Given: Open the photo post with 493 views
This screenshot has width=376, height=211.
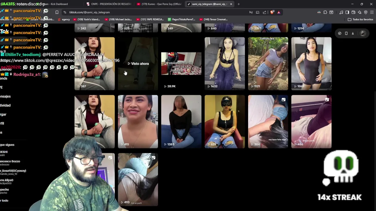Looking at the screenshot, I should coord(138,180).
